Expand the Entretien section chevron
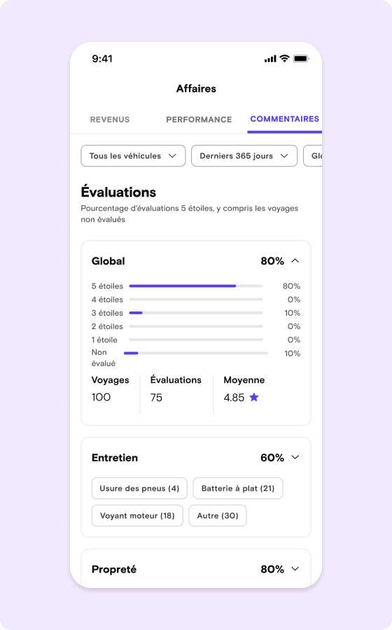Viewport: 392px width, 630px height. tap(295, 457)
